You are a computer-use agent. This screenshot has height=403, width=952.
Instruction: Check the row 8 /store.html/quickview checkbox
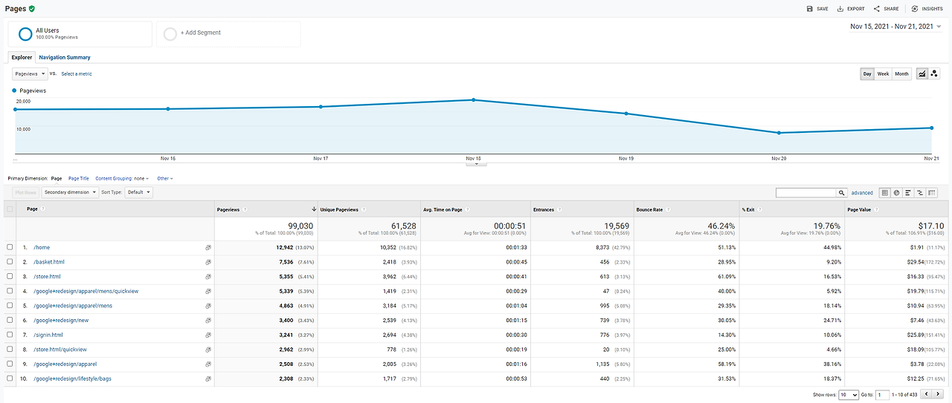(10, 350)
